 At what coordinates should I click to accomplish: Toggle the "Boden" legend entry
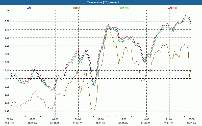77,8
